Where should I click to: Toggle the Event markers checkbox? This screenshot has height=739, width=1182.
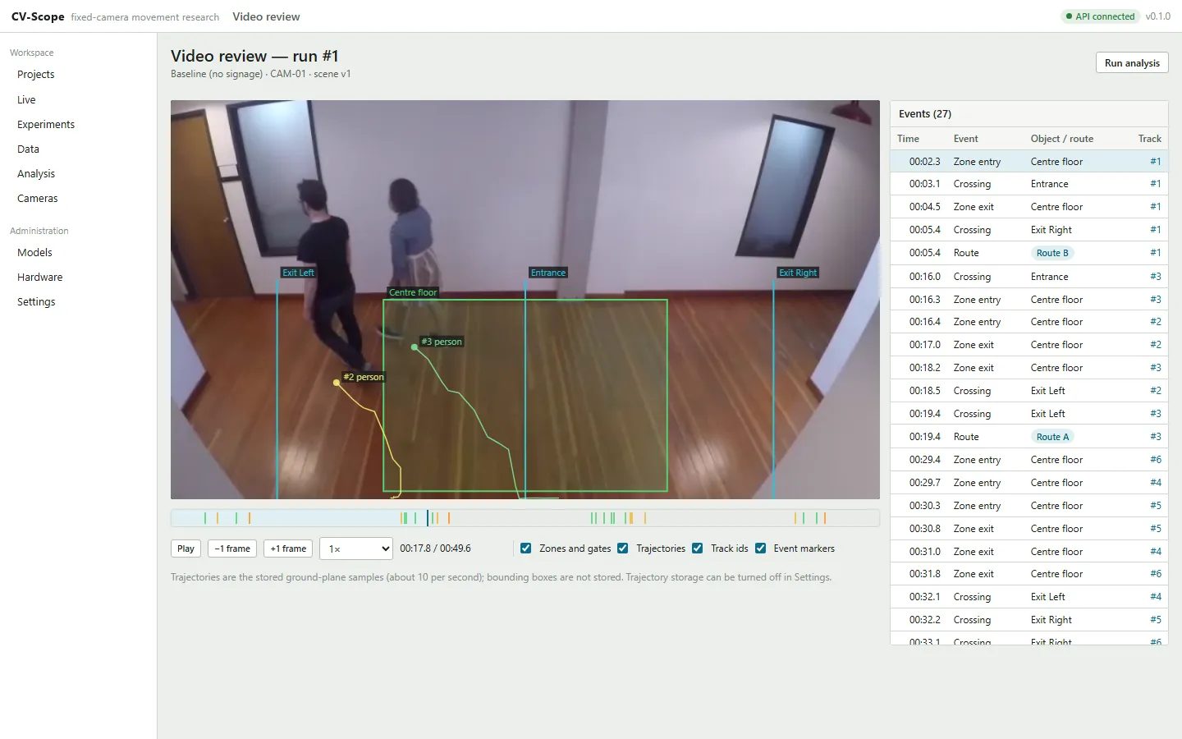coord(761,549)
